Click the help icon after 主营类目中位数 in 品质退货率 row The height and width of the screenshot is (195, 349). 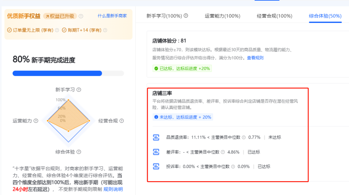pyautogui.click(x=243, y=137)
